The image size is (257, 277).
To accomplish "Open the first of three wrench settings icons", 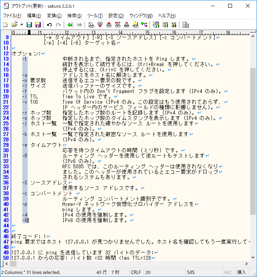I will click(x=156, y=25).
